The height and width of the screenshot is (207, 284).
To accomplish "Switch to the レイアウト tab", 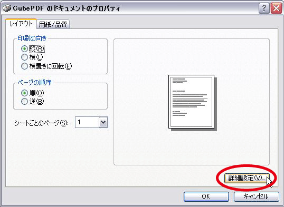I will click(21, 24).
